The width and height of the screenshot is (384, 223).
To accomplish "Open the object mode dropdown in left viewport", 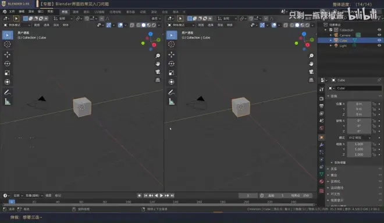I will [17, 25].
